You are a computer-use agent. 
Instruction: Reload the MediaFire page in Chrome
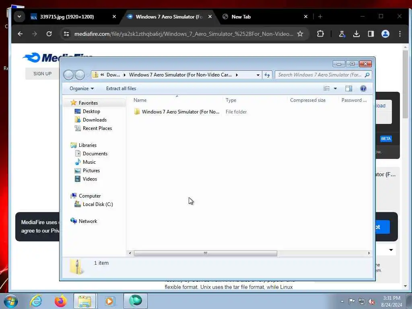[x=49, y=34]
